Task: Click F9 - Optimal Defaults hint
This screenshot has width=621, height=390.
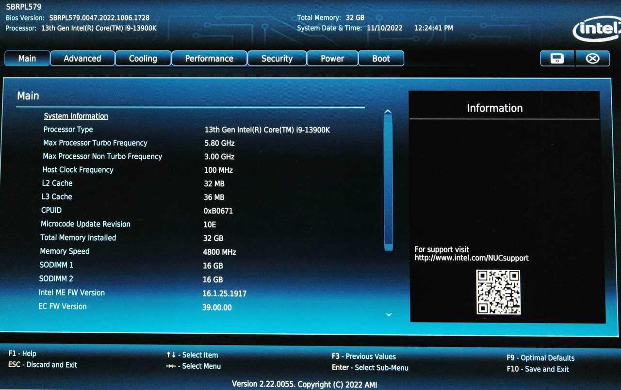Action: click(540, 358)
